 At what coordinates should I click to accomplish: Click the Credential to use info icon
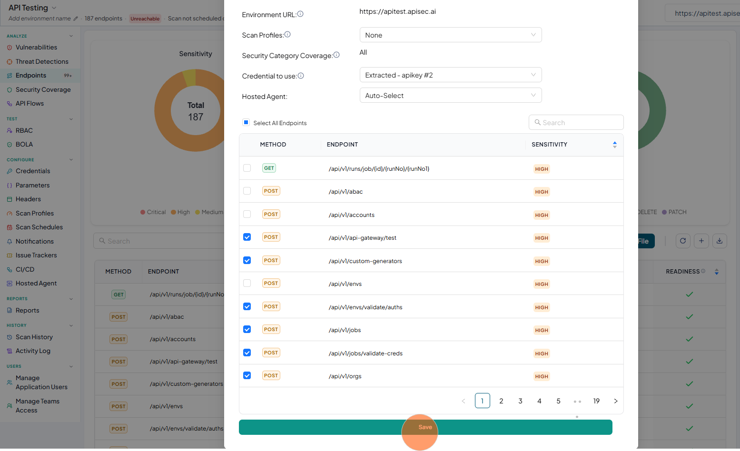[x=301, y=76]
